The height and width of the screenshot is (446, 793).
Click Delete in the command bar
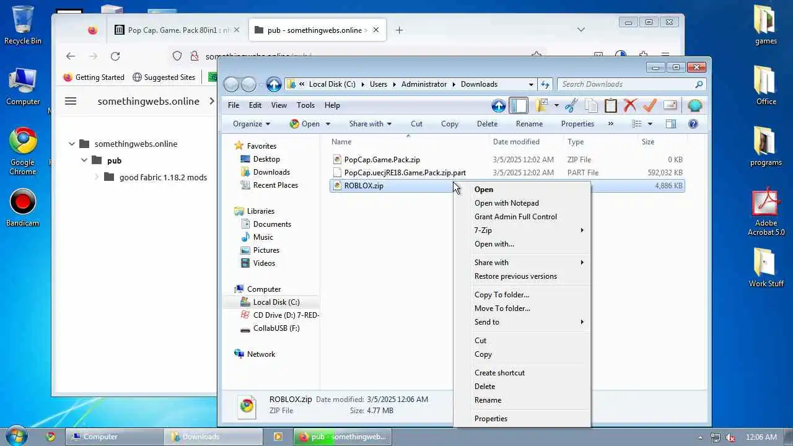[487, 124]
